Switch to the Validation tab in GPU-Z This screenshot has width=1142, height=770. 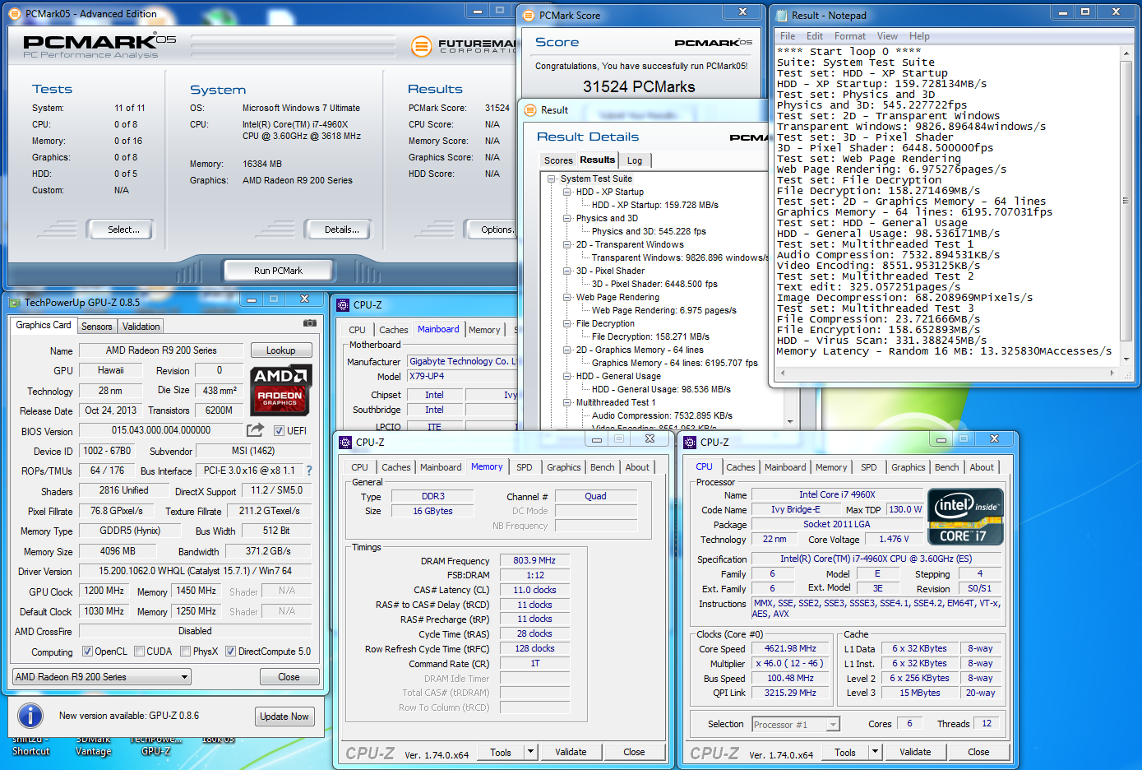141,327
